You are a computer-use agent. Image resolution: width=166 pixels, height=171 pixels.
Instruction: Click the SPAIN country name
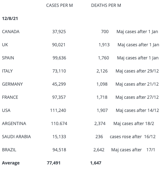pos(8,58)
